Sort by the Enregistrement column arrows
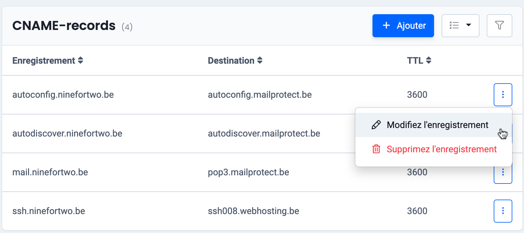This screenshot has height=233, width=524. point(80,60)
